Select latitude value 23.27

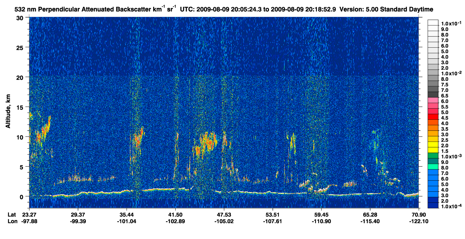[29, 214]
